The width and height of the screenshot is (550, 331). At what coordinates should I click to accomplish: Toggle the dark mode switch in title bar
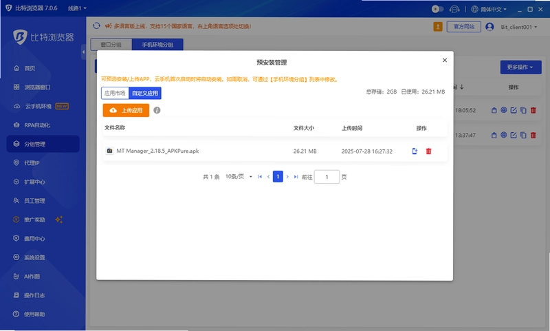pos(437,9)
